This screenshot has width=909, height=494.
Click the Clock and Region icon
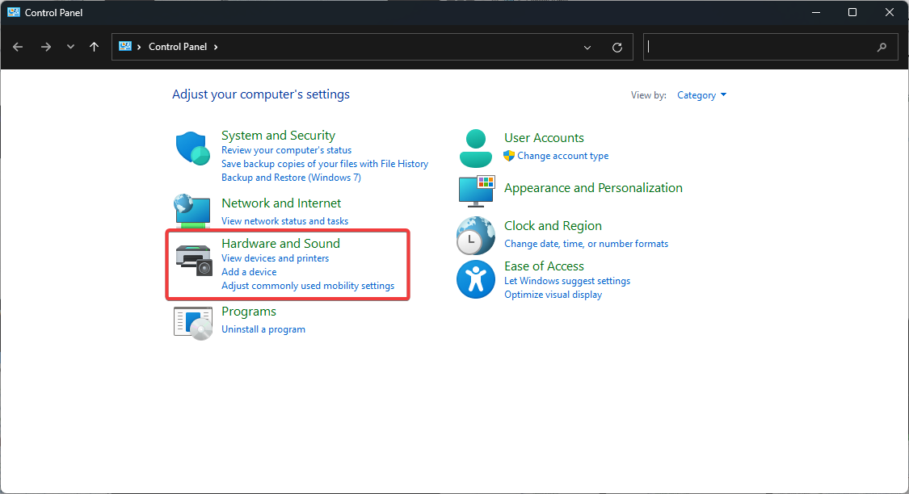[475, 236]
